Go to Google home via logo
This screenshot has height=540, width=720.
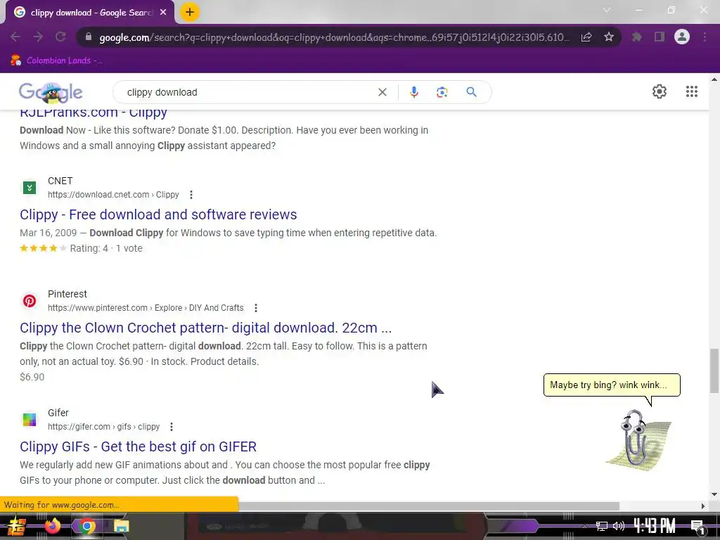click(51, 92)
